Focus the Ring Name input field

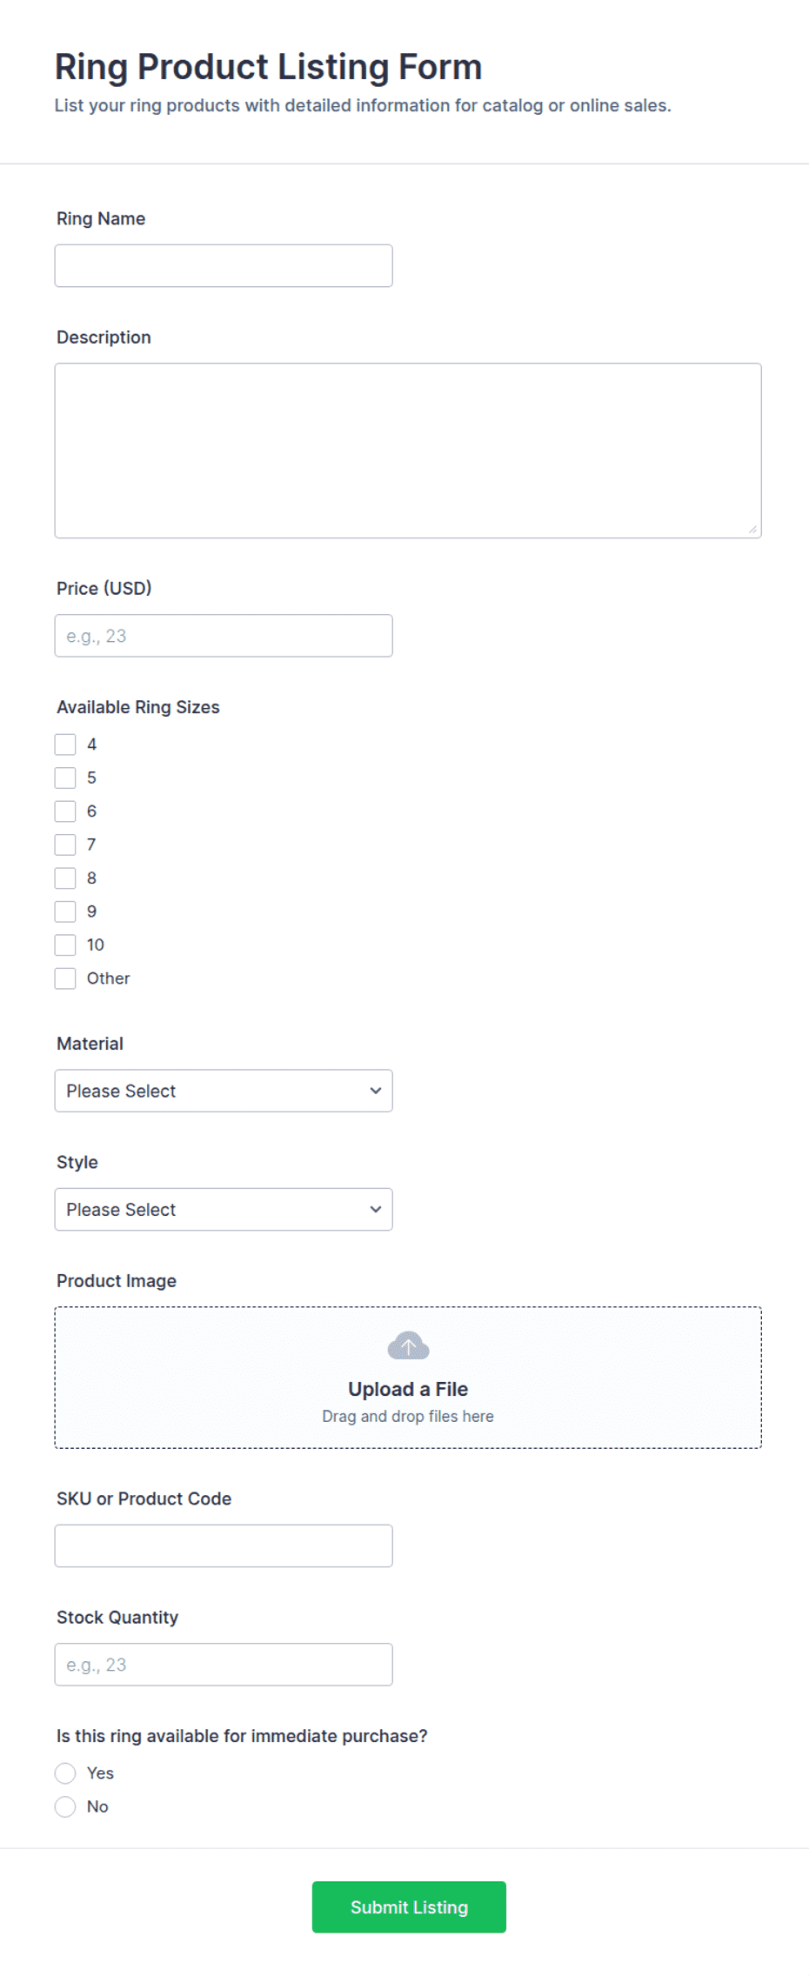tap(224, 265)
